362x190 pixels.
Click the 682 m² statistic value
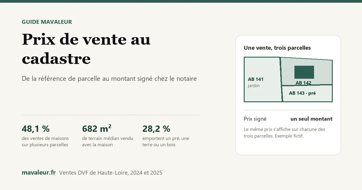click(x=97, y=128)
